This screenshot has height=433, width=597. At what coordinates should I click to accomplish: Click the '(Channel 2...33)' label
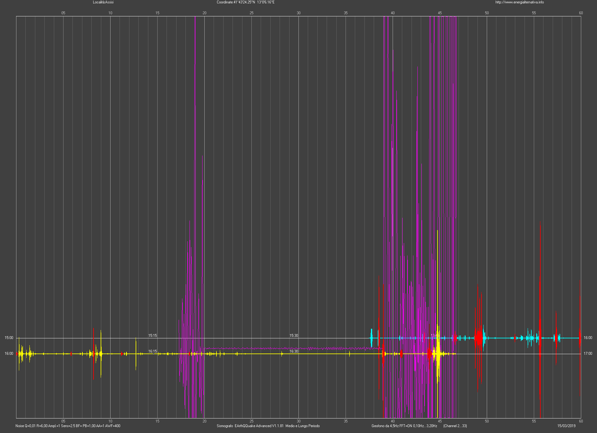[455, 426]
